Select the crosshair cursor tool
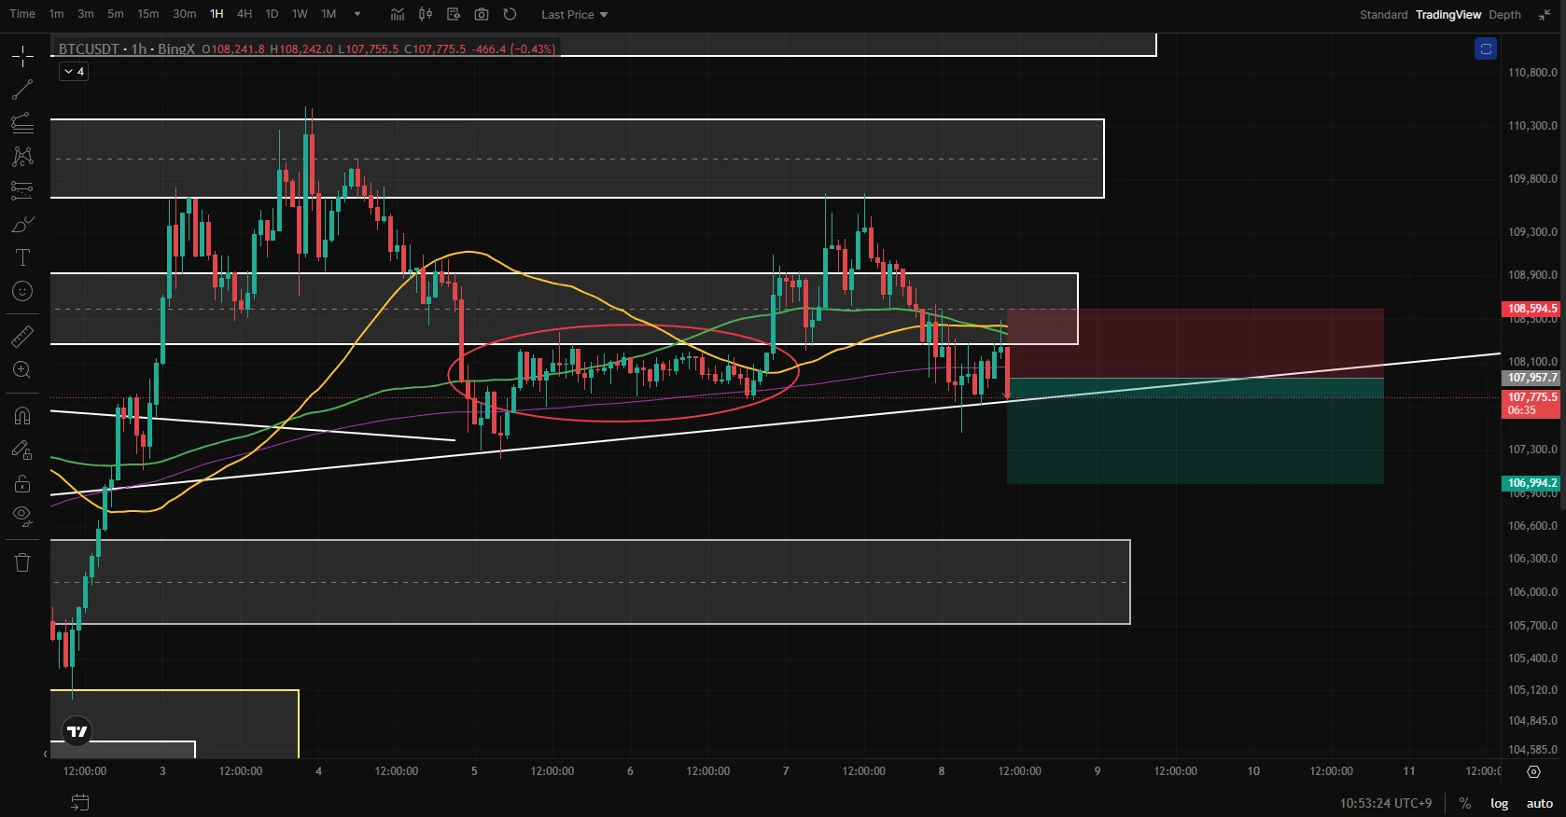The width and height of the screenshot is (1566, 817). [22, 56]
